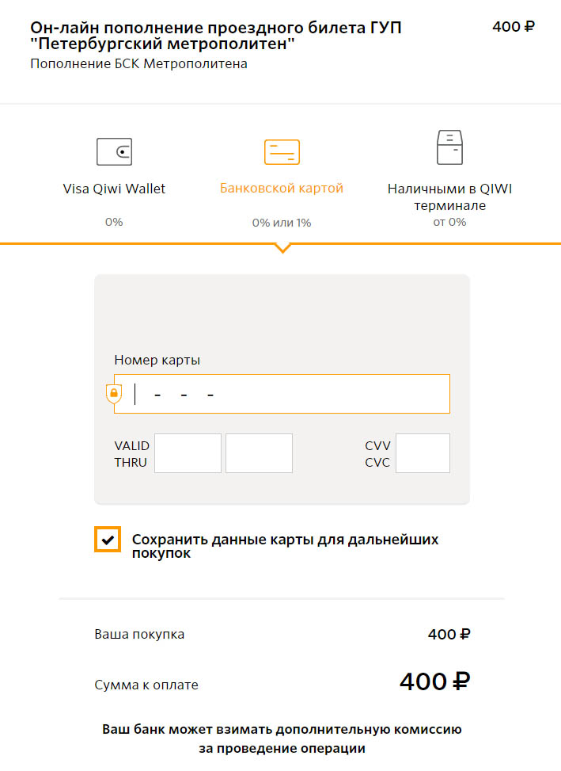Choose the bank card payment icon
The height and width of the screenshot is (771, 561).
tap(282, 152)
